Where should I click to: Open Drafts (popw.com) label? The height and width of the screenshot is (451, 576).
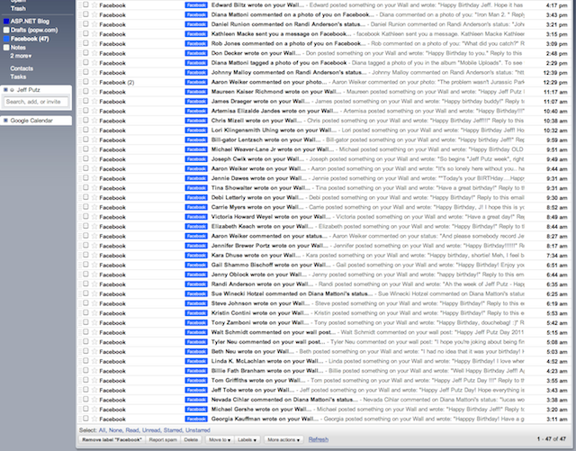[34, 30]
